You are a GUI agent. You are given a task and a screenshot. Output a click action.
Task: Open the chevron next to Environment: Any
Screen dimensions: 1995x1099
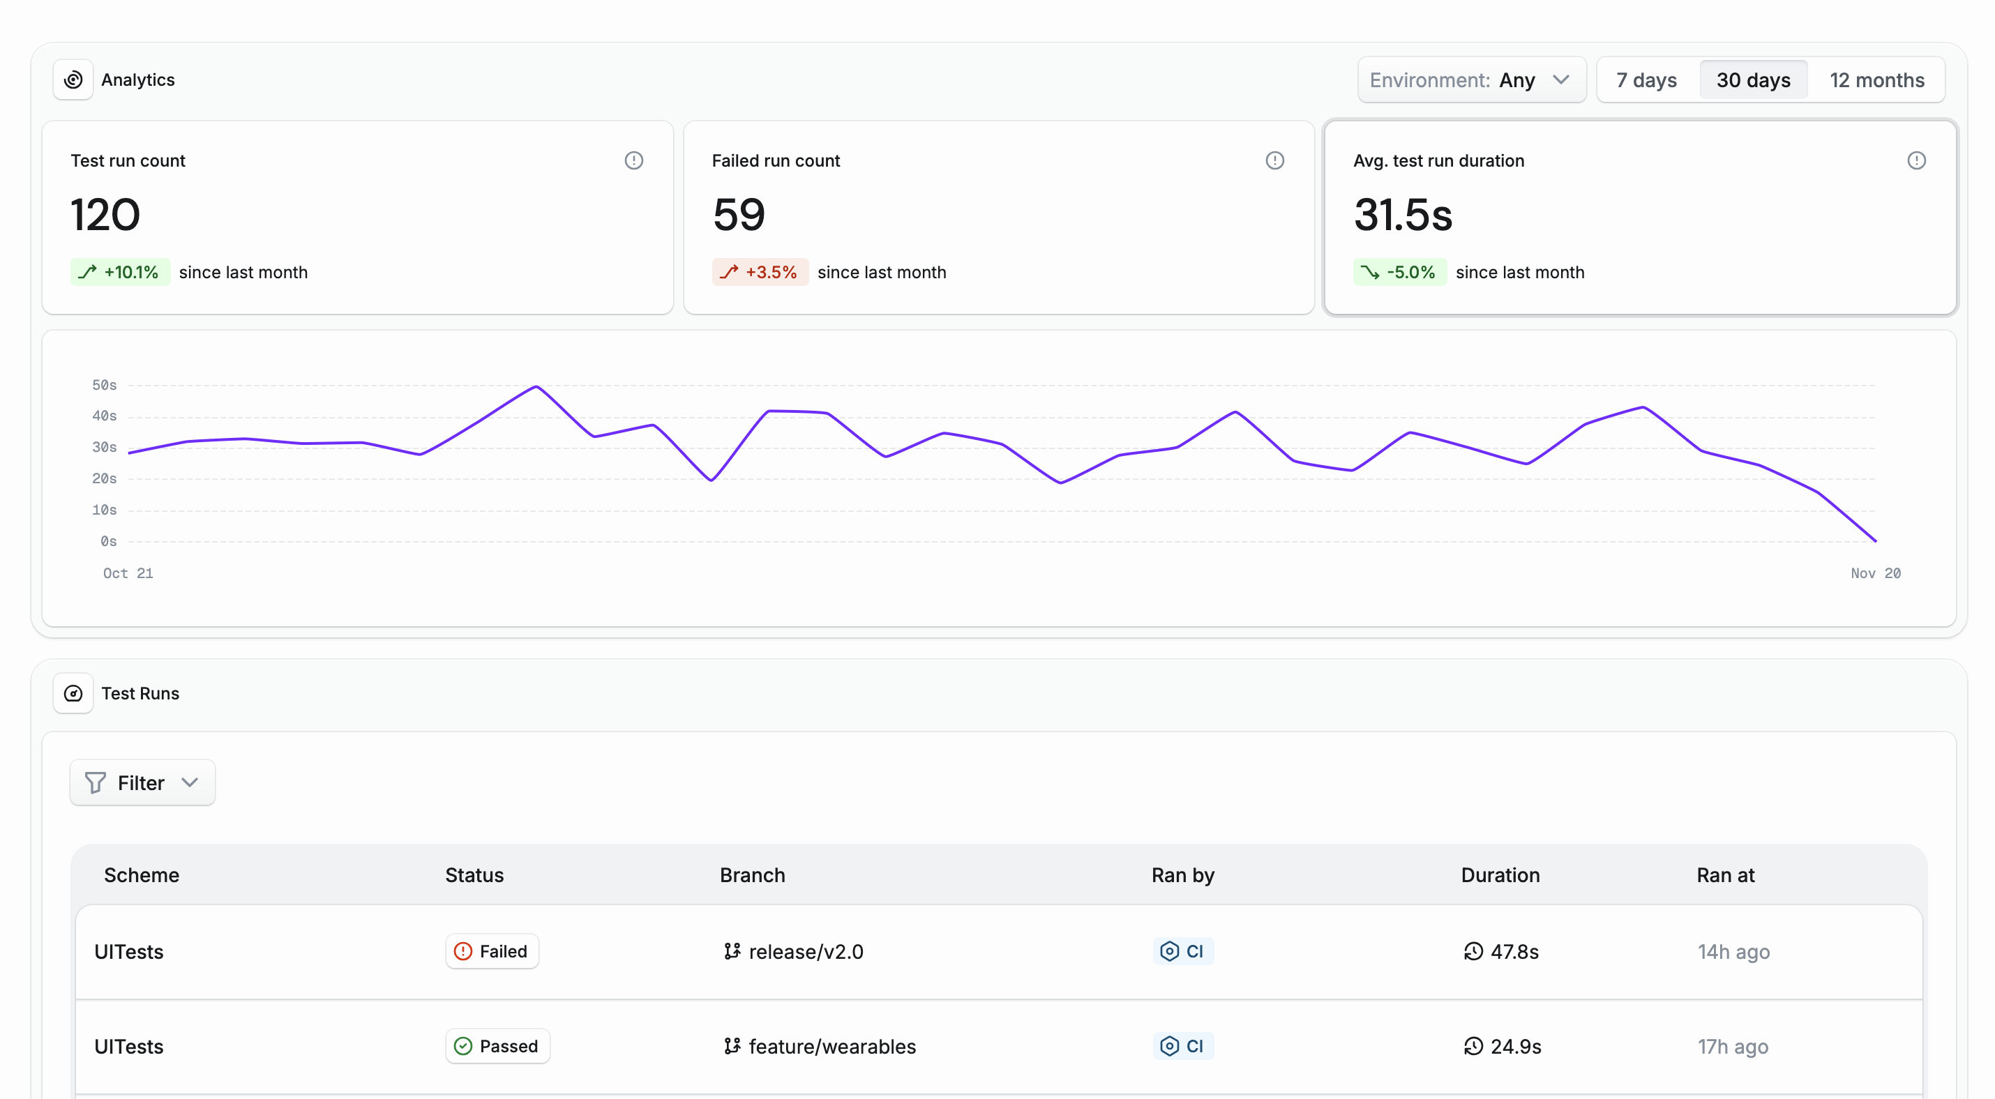click(x=1561, y=79)
